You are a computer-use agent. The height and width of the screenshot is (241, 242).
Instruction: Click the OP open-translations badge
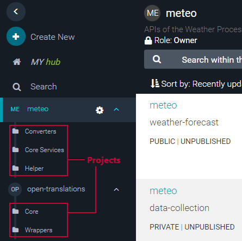coord(15,189)
